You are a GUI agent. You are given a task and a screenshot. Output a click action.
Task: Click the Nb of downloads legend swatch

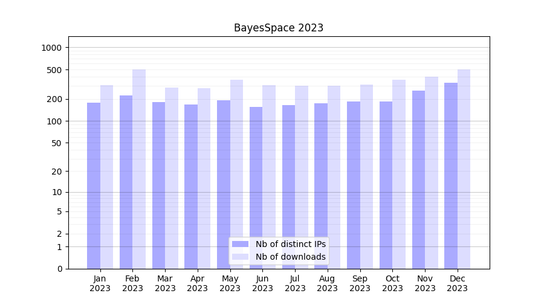tap(240, 257)
